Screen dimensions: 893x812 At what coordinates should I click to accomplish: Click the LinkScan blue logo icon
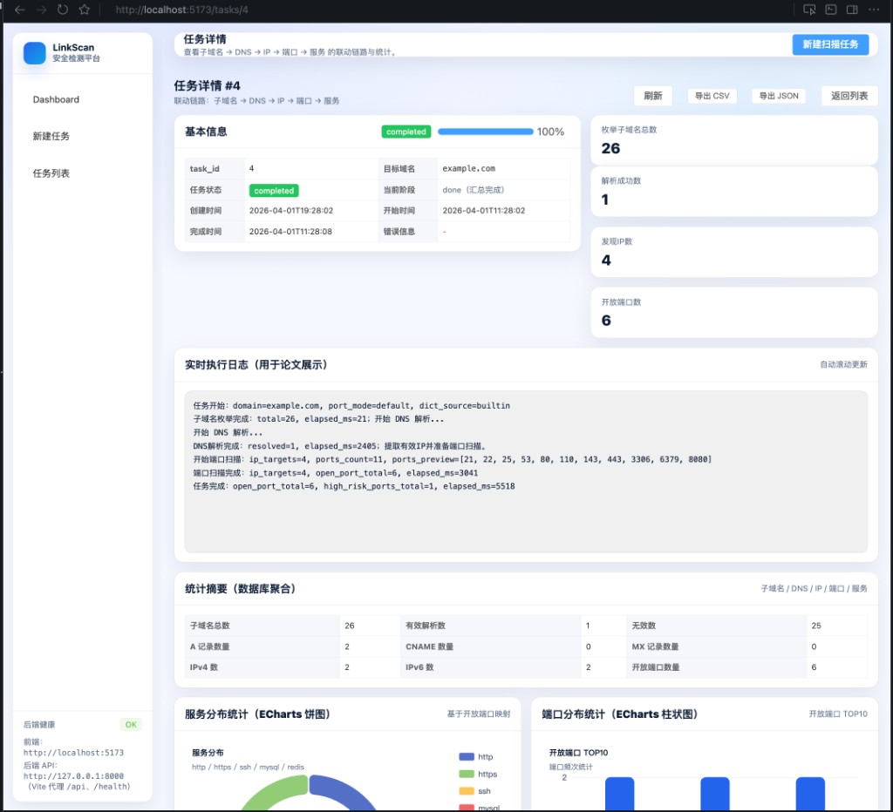(x=35, y=53)
